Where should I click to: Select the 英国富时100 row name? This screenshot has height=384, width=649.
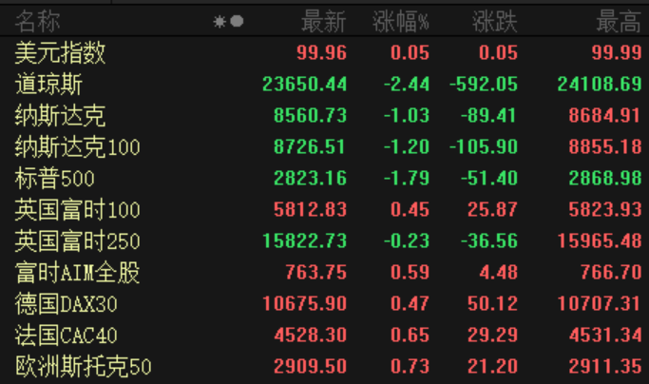[77, 210]
